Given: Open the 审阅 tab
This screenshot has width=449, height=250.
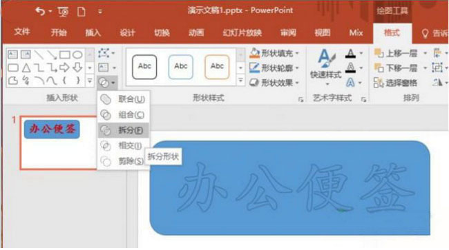Looking at the screenshot, I should click(288, 32).
